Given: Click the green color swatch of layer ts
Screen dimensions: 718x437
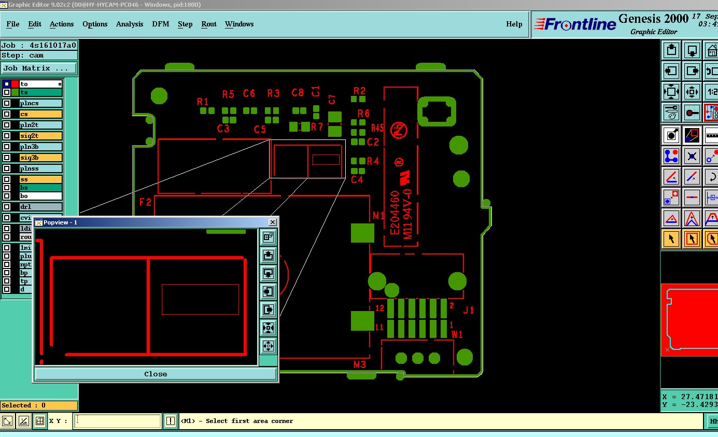Looking at the screenshot, I should click(x=15, y=92).
